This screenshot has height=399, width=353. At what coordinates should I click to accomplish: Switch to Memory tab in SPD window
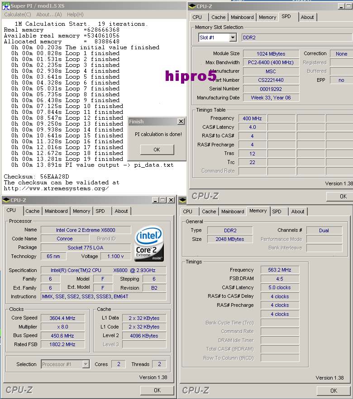[267, 17]
